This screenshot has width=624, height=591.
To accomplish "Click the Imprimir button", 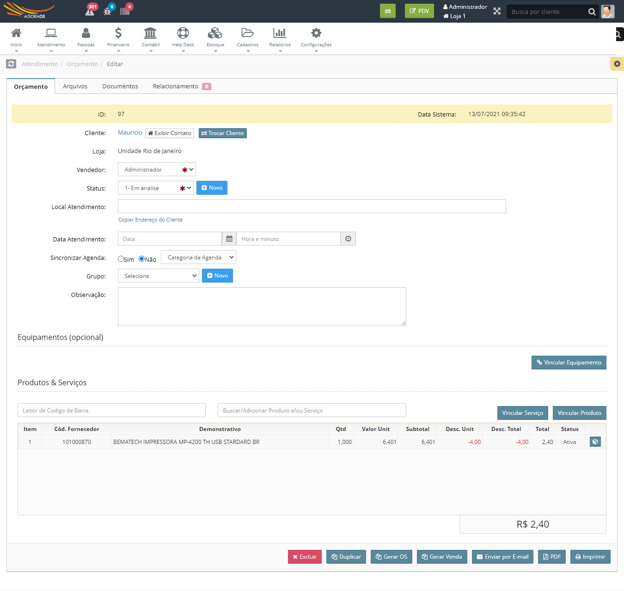I will 590,557.
